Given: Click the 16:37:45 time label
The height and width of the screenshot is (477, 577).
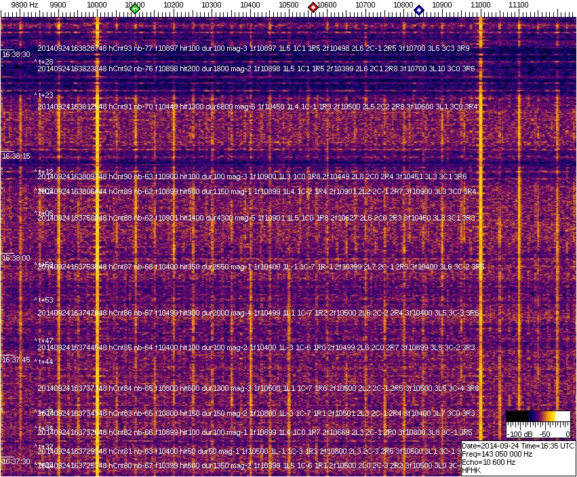Looking at the screenshot, I should click(16, 360).
